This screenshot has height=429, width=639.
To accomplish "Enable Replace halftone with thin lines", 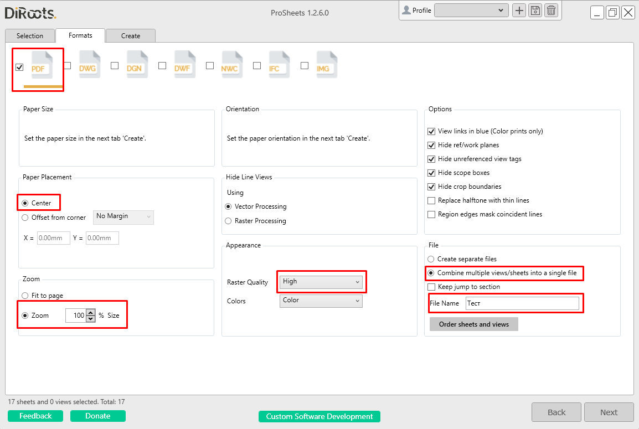I will tap(431, 200).
